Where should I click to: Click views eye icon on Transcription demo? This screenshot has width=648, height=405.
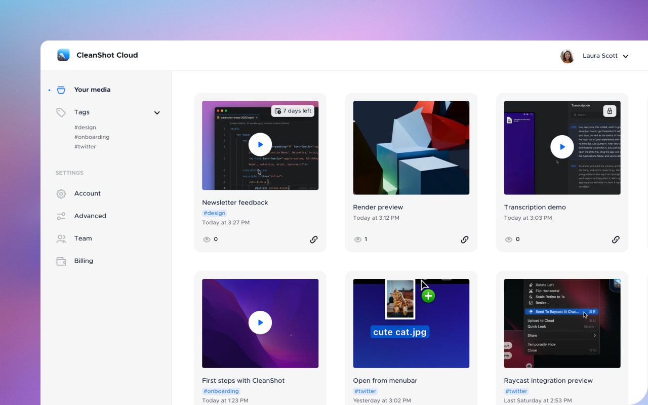[x=508, y=239]
